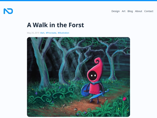Visit the About page
This screenshot has height=118, width=157.
point(138,11)
